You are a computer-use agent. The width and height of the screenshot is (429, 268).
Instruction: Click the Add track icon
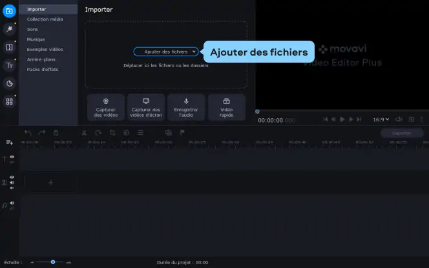(x=10, y=143)
